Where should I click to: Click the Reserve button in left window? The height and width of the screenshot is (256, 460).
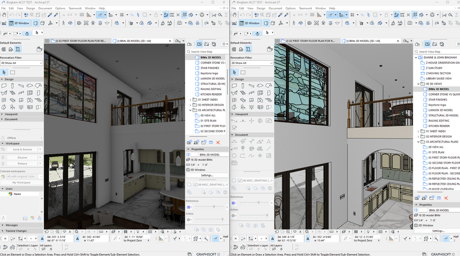point(22,157)
